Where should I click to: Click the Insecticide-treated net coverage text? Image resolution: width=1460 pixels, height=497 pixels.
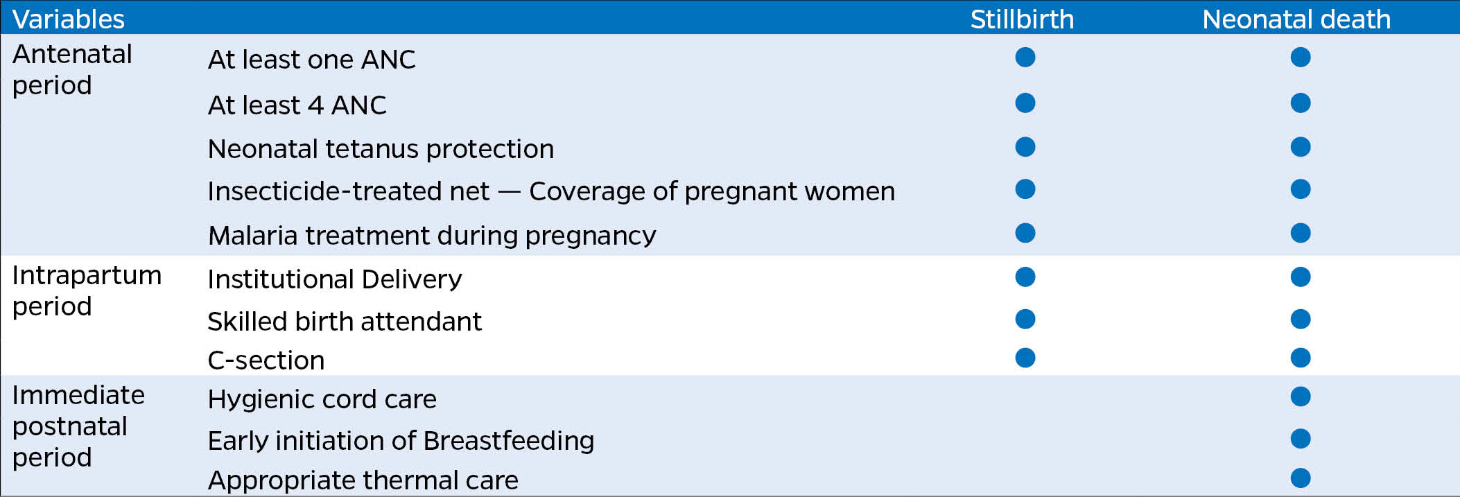(551, 191)
